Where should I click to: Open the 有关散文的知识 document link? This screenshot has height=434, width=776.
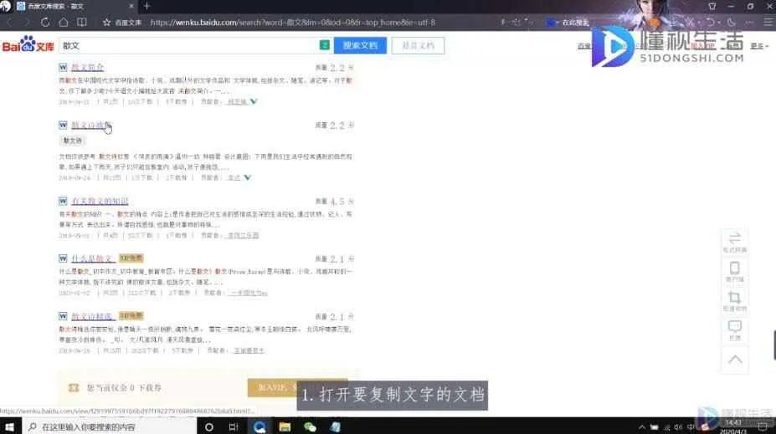tap(100, 202)
